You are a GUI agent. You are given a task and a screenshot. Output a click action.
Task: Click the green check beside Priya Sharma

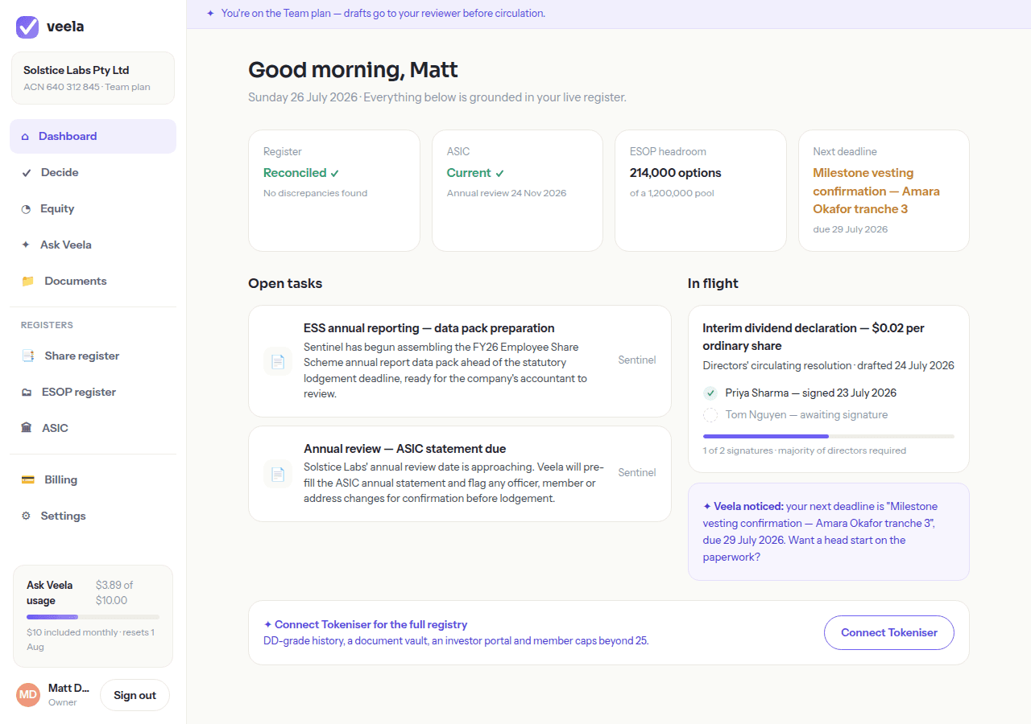click(710, 393)
